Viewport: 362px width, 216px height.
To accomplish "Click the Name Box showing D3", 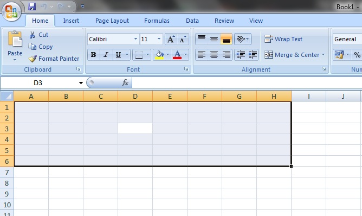I will (38, 83).
